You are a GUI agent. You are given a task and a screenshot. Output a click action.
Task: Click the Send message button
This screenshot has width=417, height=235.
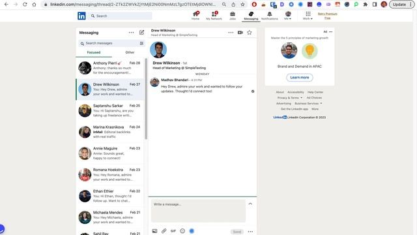(x=237, y=232)
